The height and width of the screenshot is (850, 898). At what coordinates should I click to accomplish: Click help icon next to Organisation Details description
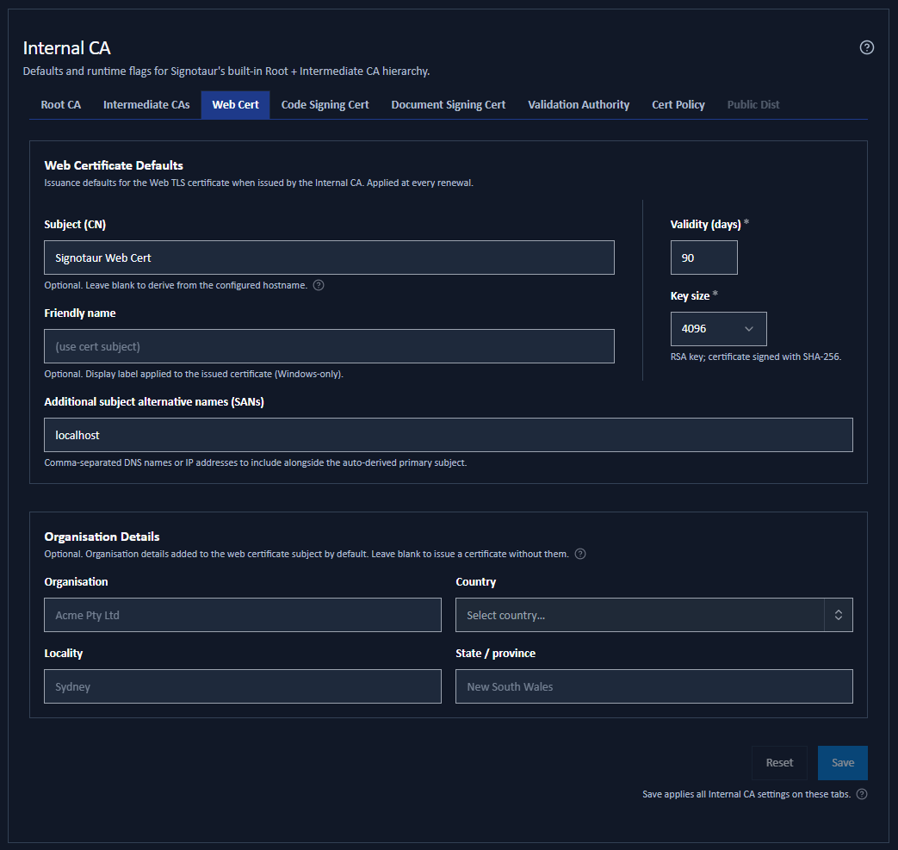(580, 554)
